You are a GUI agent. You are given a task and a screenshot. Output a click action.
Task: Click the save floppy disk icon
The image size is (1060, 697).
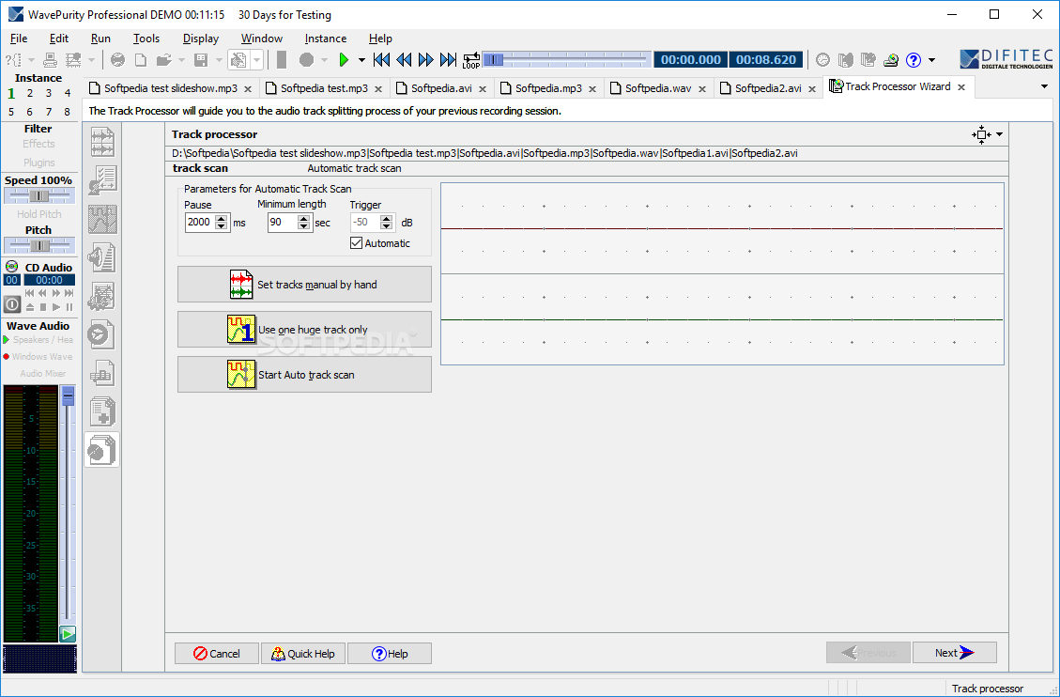201,60
